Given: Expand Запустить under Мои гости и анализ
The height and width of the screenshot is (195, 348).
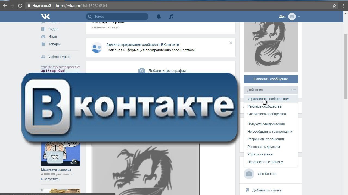Looking at the screenshot, I should (x=51, y=179).
